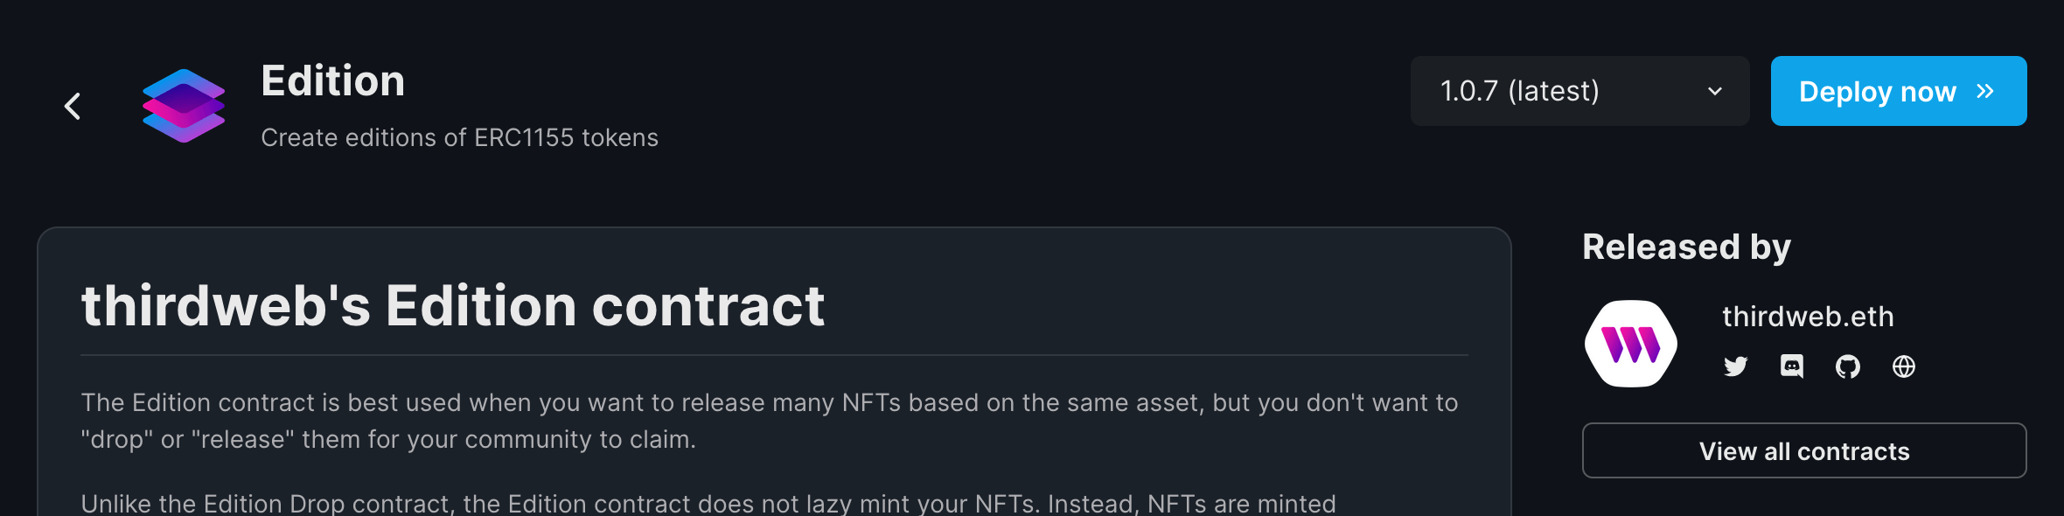The image size is (2064, 516).
Task: Click the double-chevron inside Deploy now
Action: coord(1985,91)
